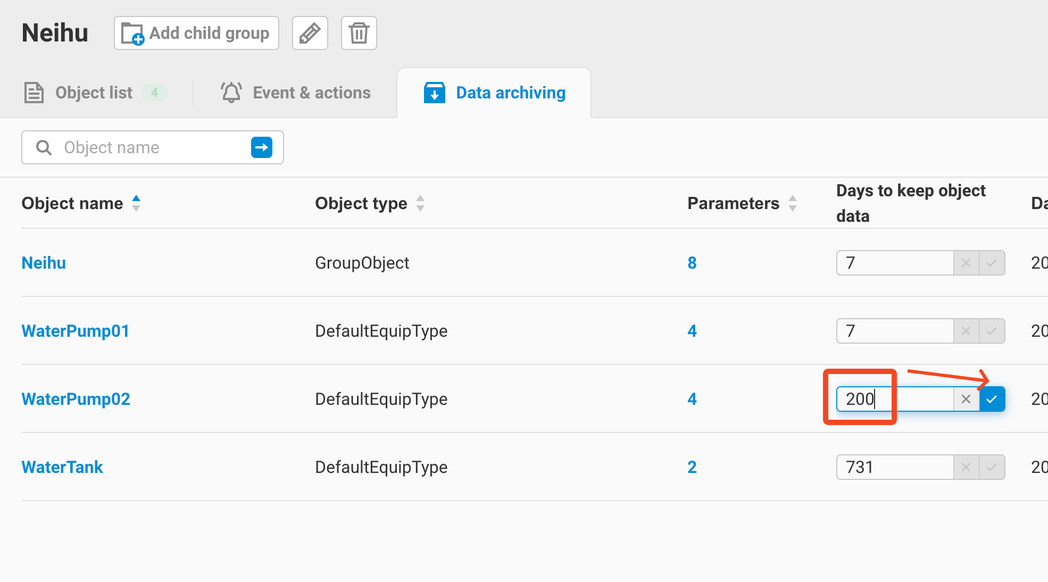This screenshot has height=582, width=1048.
Task: Cancel the WaterPump02 days edit with X
Action: [x=966, y=399]
